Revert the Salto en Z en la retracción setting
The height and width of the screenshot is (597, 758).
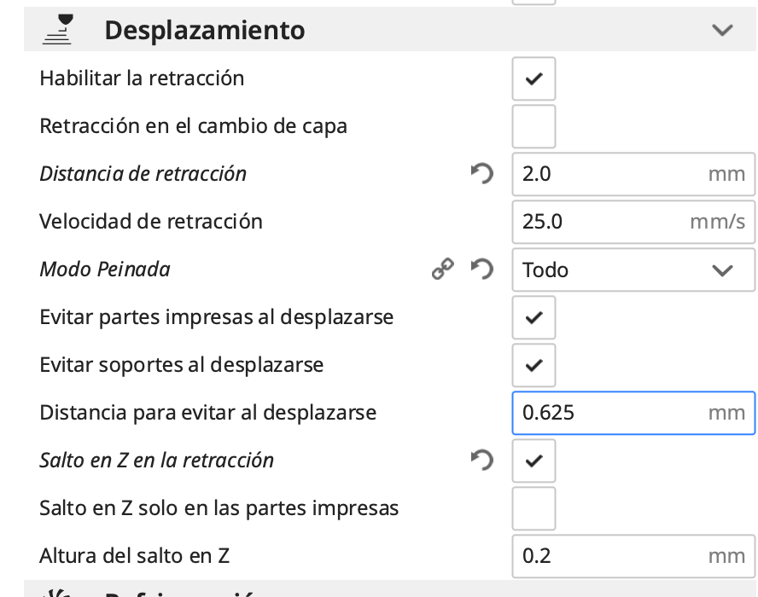[x=482, y=461]
